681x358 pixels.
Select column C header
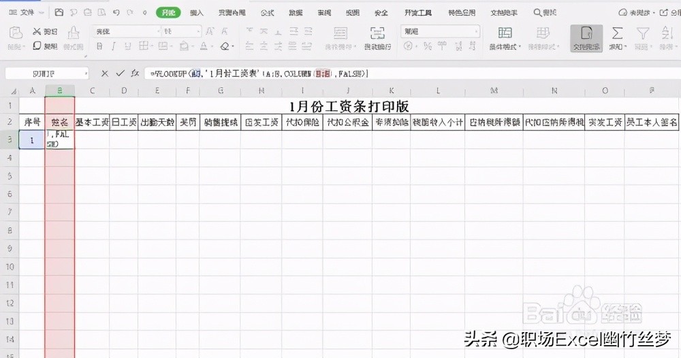(92, 91)
